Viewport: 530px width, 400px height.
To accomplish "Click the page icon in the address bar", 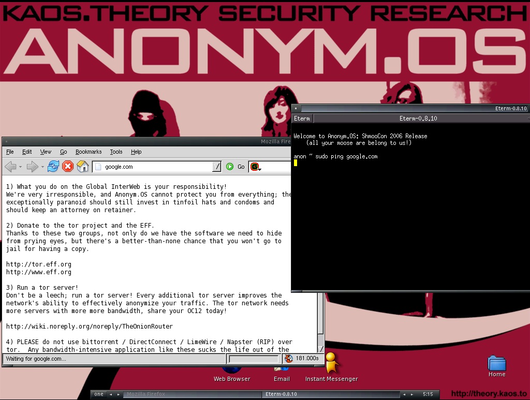I will point(98,167).
